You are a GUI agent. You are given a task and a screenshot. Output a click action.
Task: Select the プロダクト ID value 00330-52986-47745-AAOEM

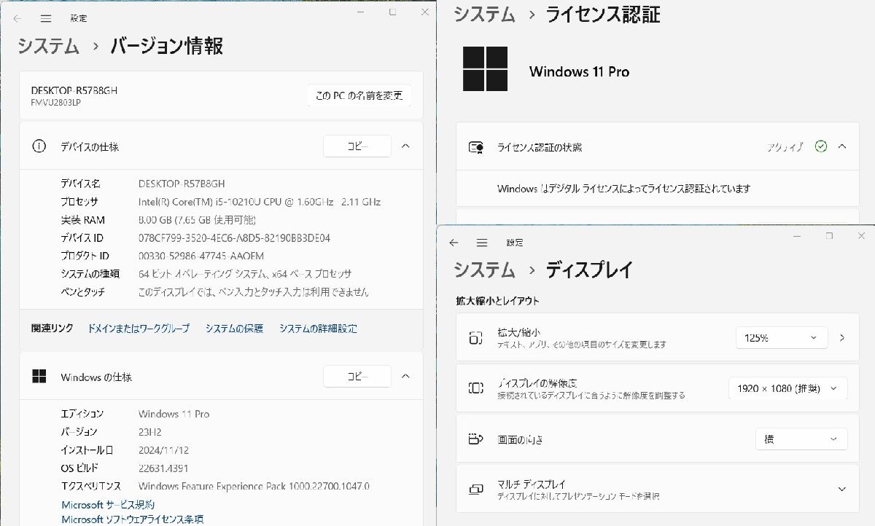[201, 256]
